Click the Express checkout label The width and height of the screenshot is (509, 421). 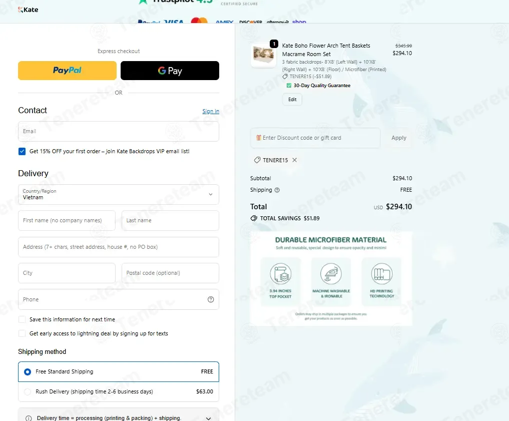[119, 51]
